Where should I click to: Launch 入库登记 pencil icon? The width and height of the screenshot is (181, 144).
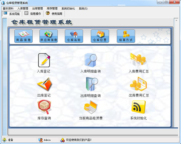(x=44, y=60)
